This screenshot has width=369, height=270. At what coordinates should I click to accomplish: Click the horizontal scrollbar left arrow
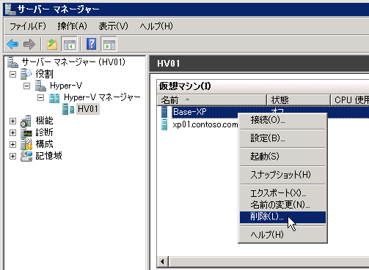pyautogui.click(x=162, y=262)
